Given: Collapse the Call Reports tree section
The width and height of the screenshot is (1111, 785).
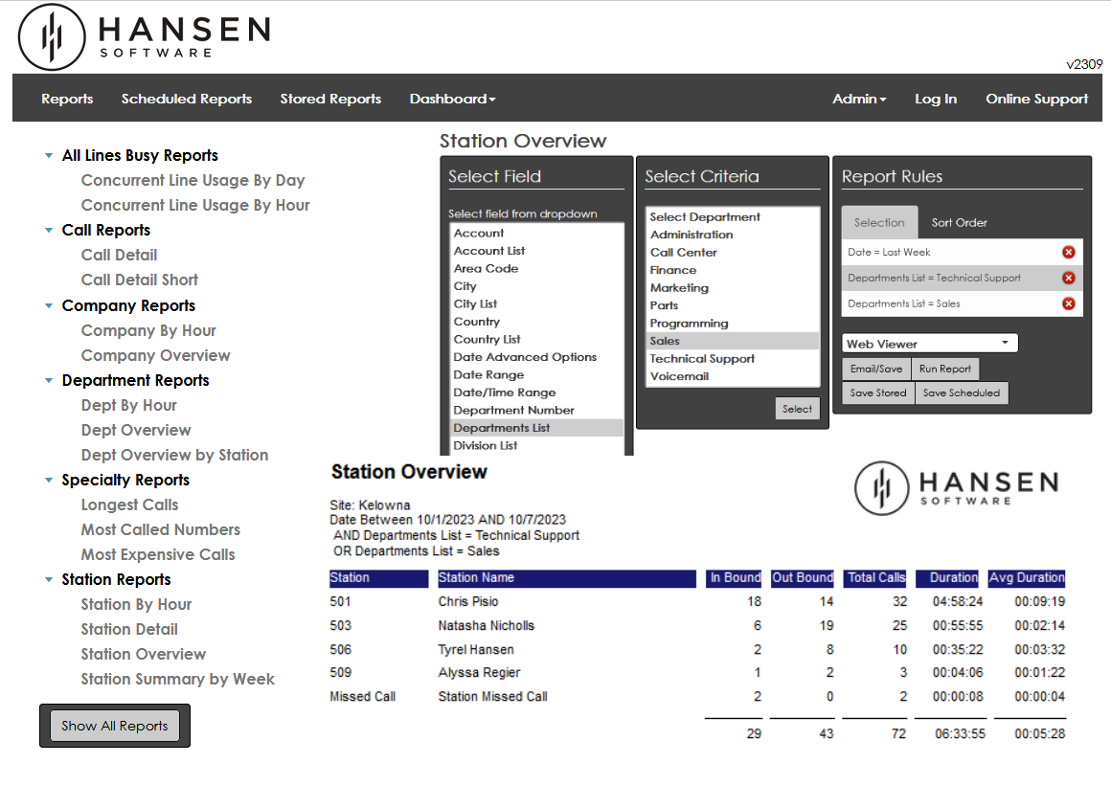Looking at the screenshot, I should pyautogui.click(x=49, y=231).
